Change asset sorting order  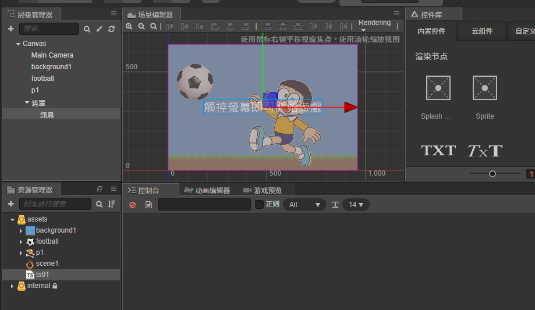pos(112,204)
